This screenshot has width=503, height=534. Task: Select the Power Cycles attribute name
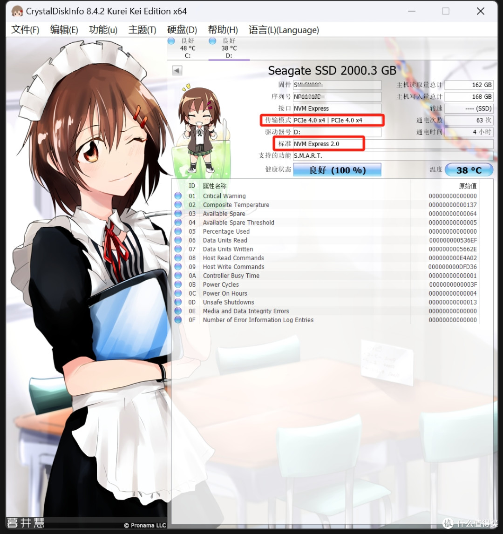(x=221, y=284)
